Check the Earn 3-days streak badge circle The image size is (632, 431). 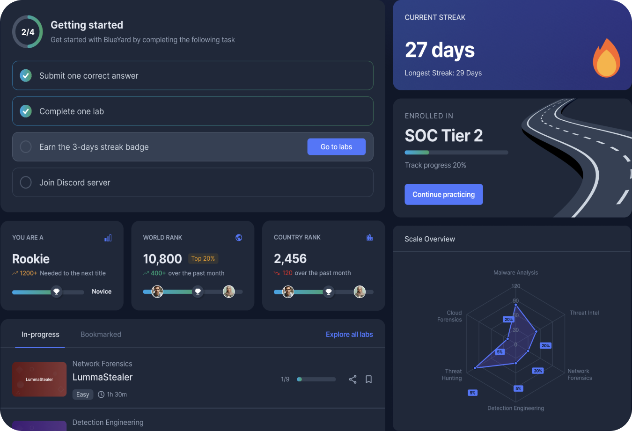[26, 147]
